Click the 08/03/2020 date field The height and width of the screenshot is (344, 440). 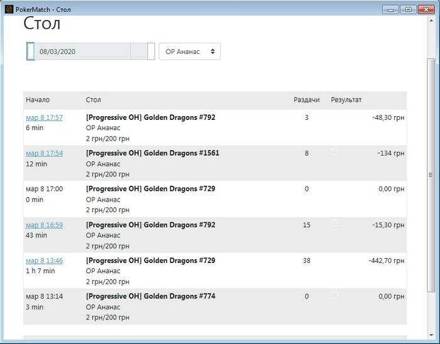[82, 51]
